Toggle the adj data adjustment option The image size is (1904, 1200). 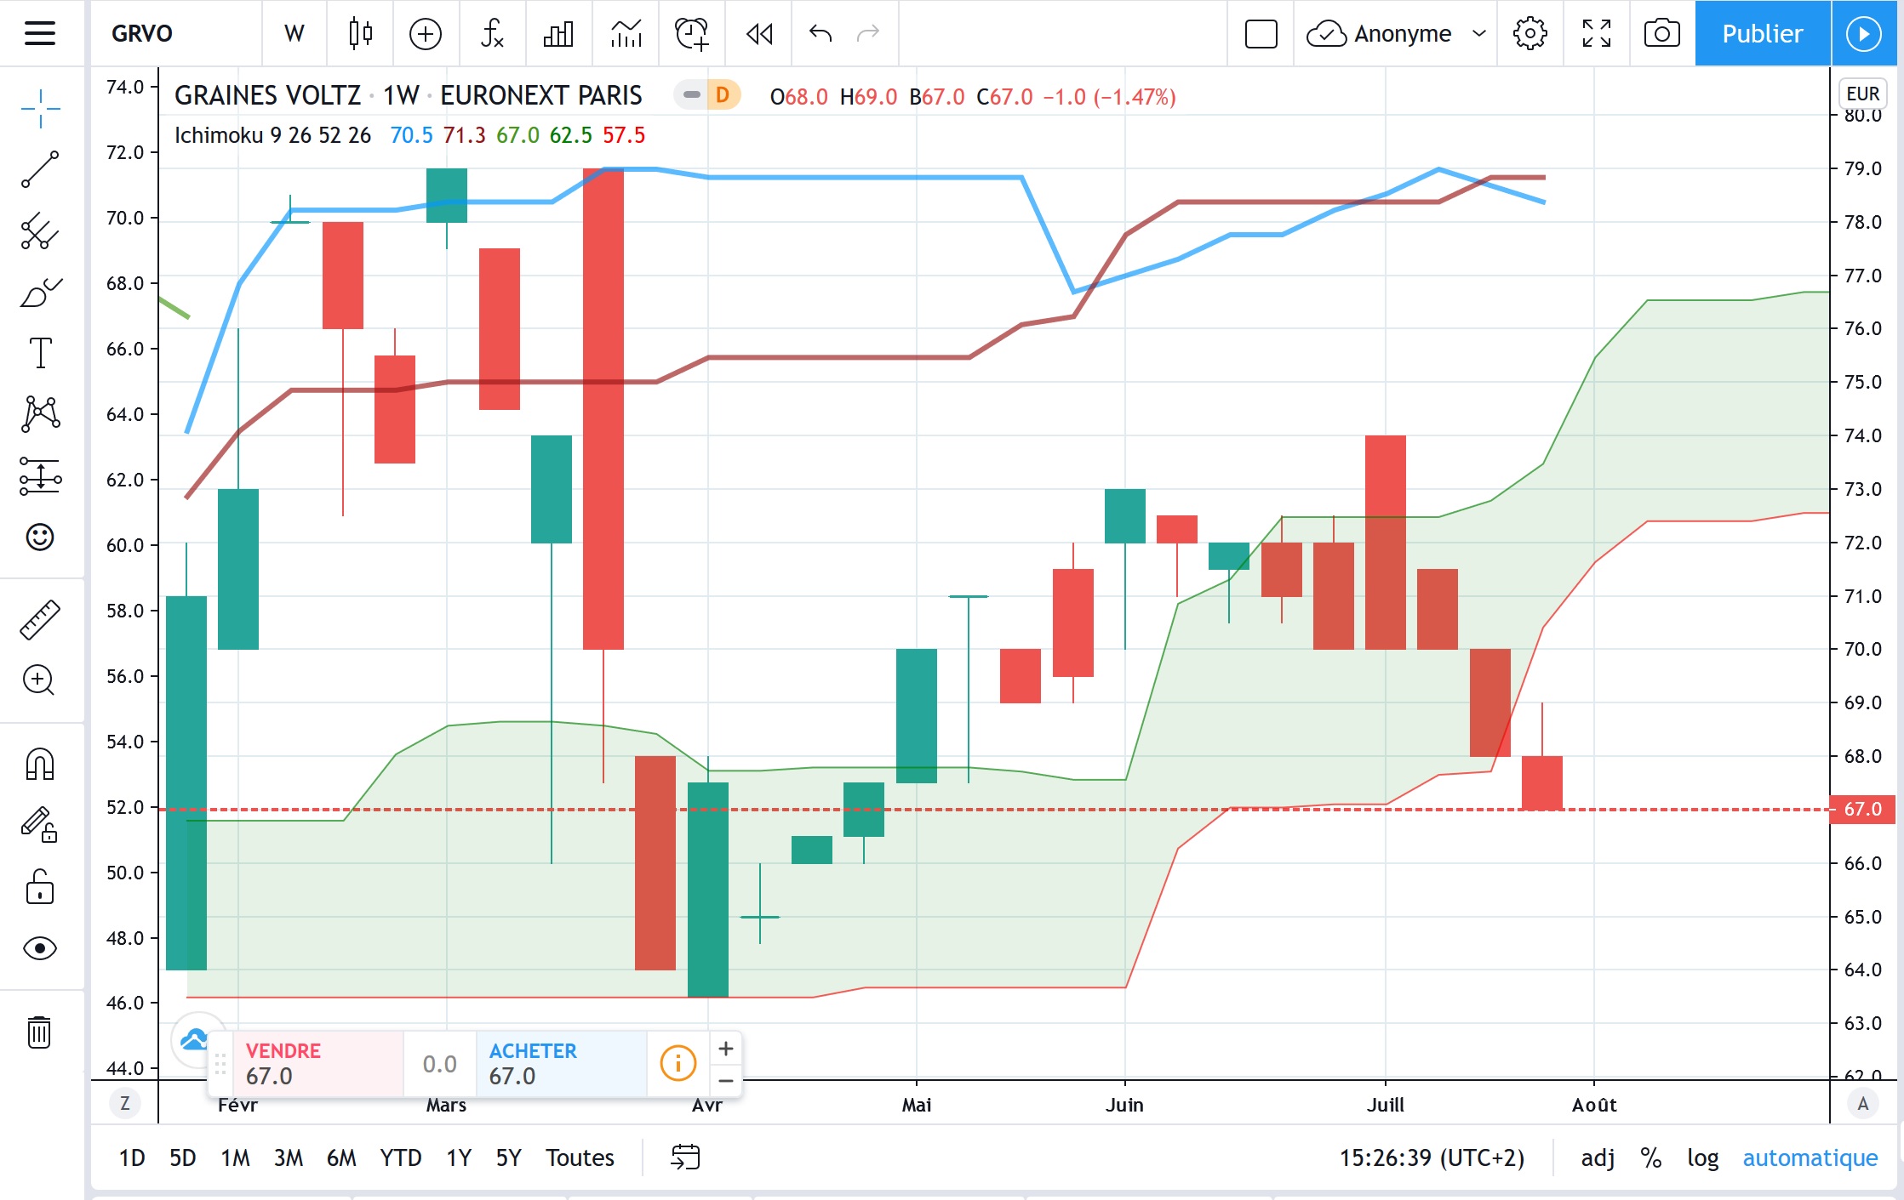tap(1598, 1157)
